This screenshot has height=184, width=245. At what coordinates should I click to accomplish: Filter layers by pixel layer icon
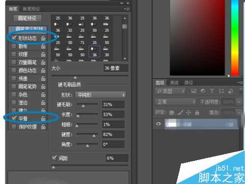194,91
